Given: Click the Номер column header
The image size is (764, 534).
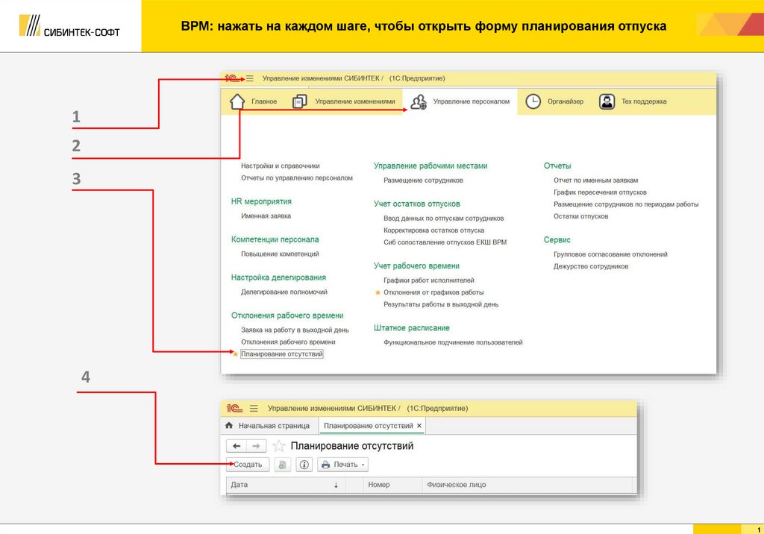Looking at the screenshot, I should pos(392,485).
